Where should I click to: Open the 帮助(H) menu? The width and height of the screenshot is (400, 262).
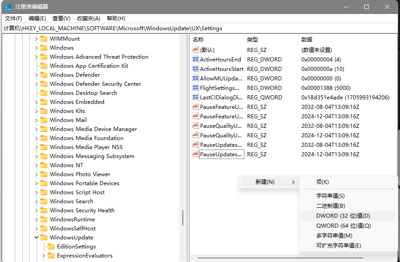[x=116, y=19]
